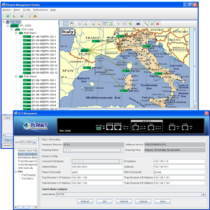Click the red X delete icon

click(x=158, y=24)
